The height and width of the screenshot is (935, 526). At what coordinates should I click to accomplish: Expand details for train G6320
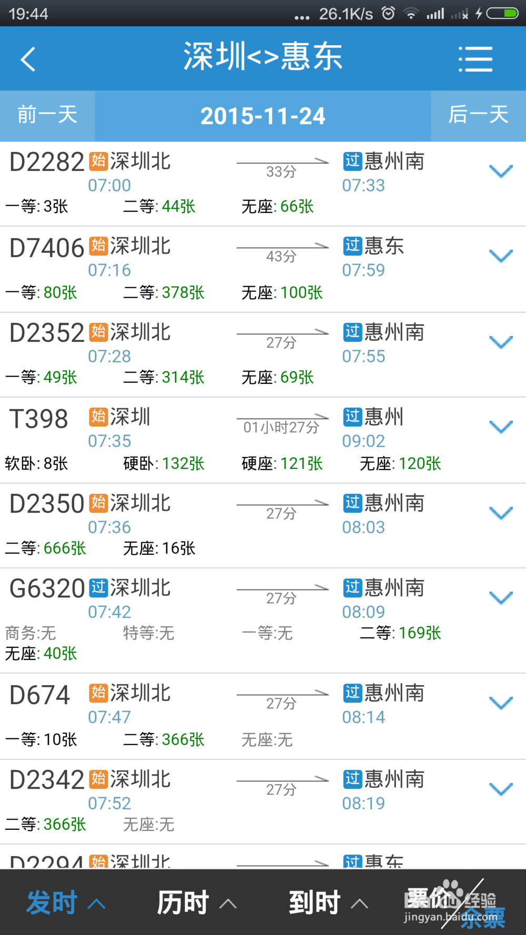click(x=501, y=598)
